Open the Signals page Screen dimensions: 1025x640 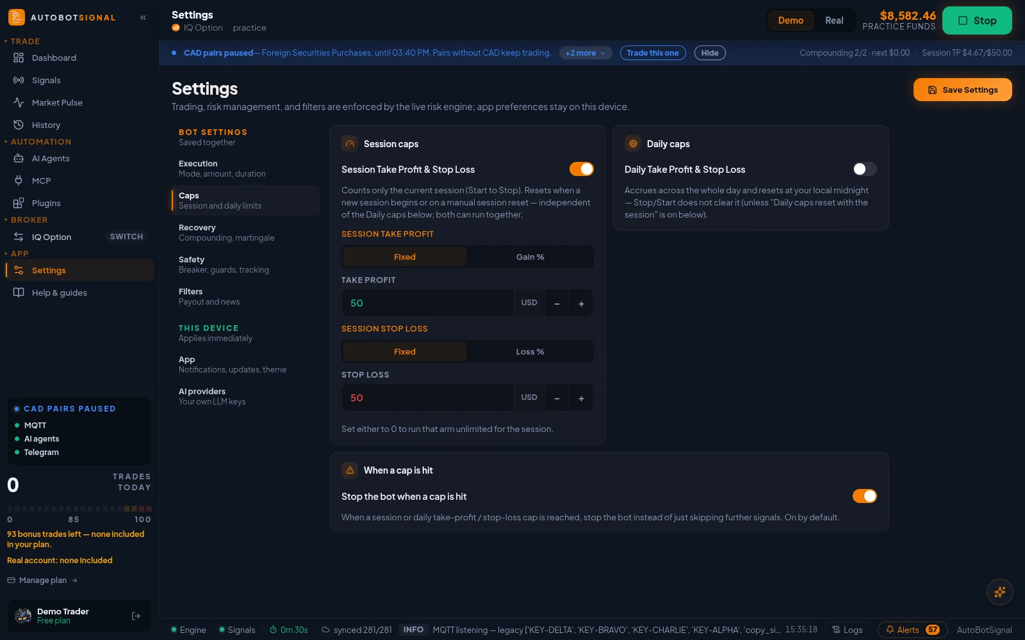[x=79, y=80]
